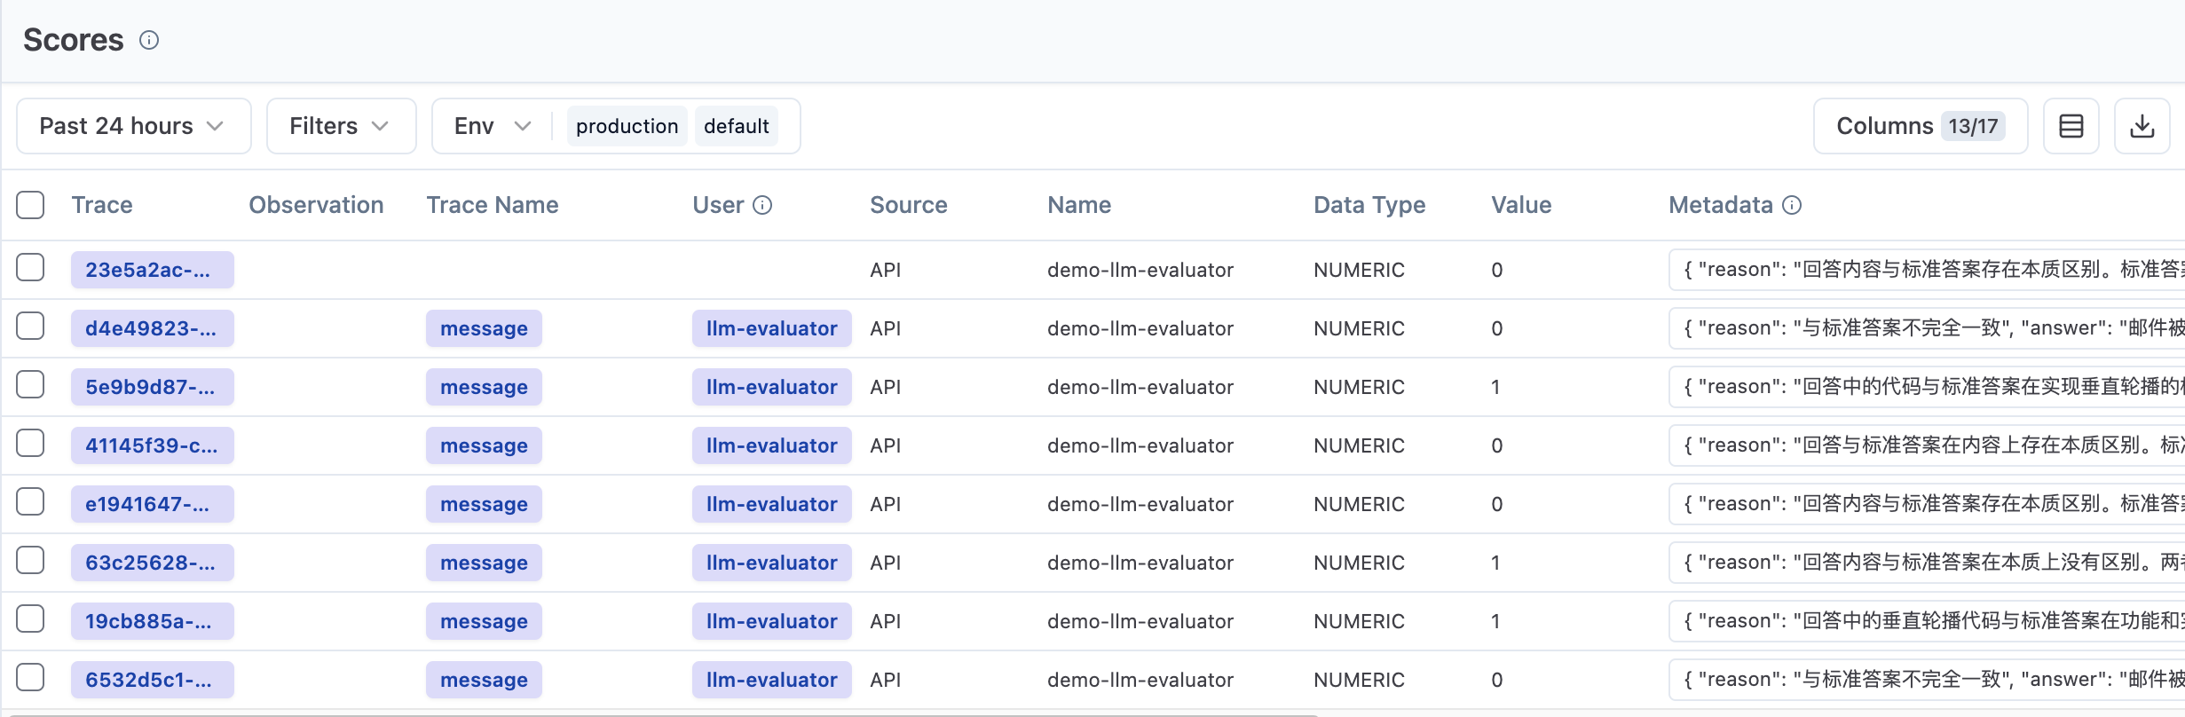Check the box for trace 19cb885a
The image size is (2185, 717).
pos(30,619)
